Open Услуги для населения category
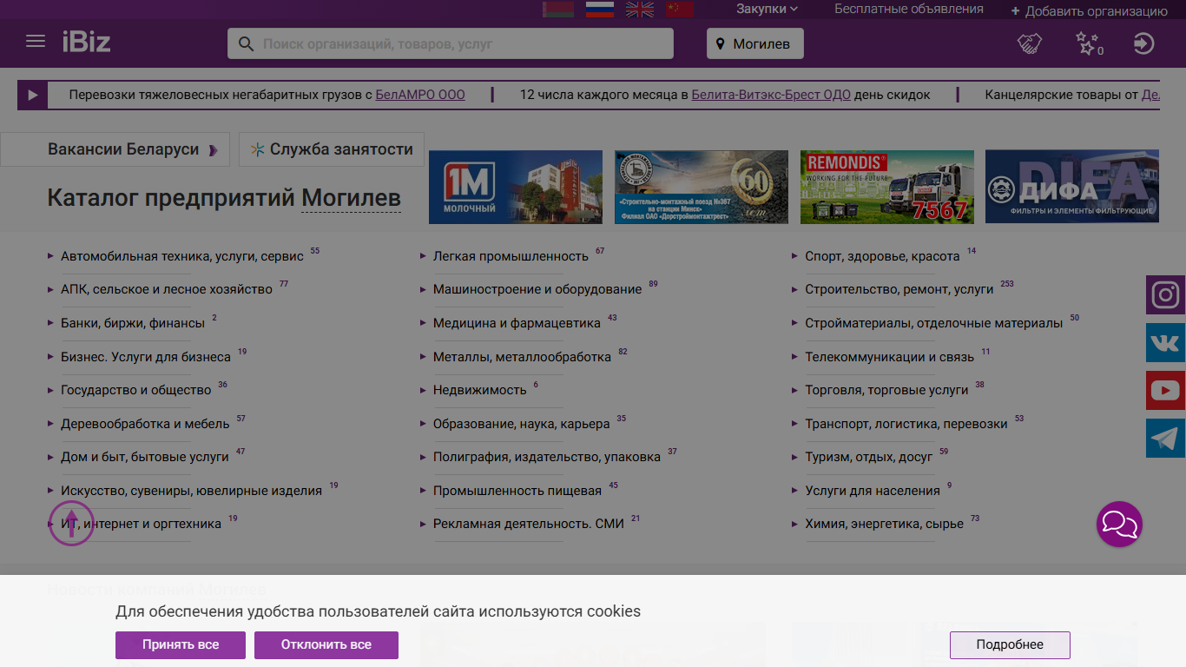The height and width of the screenshot is (667, 1186). coord(873,491)
